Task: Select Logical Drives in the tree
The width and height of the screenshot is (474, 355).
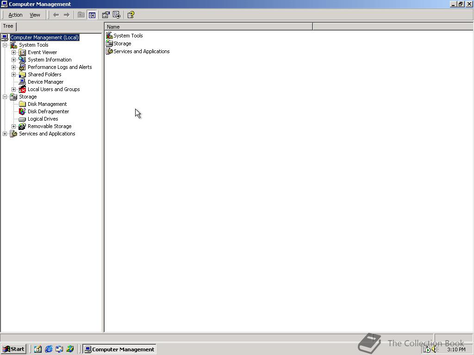Action: coord(43,119)
